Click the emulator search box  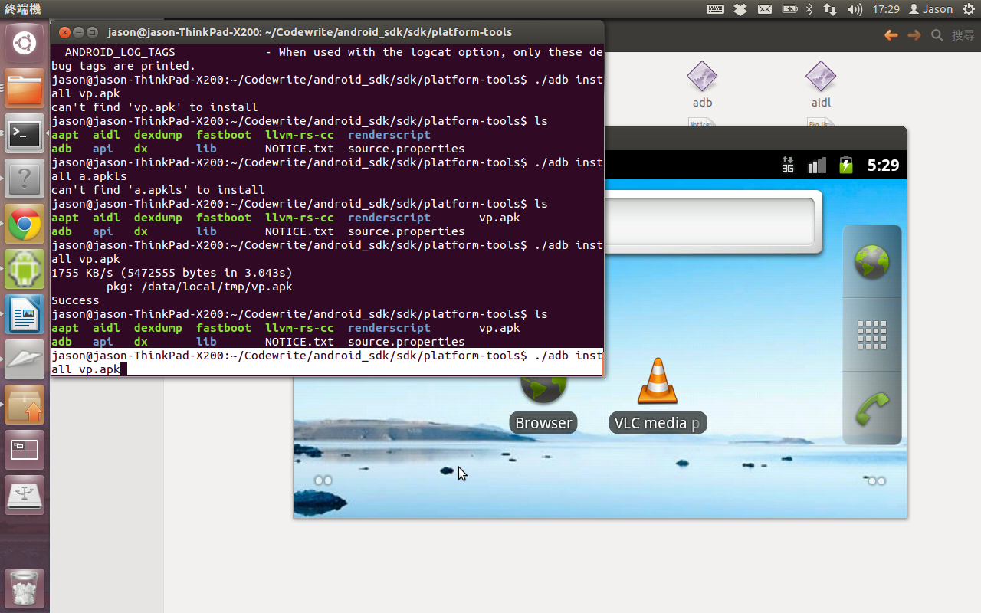709,222
